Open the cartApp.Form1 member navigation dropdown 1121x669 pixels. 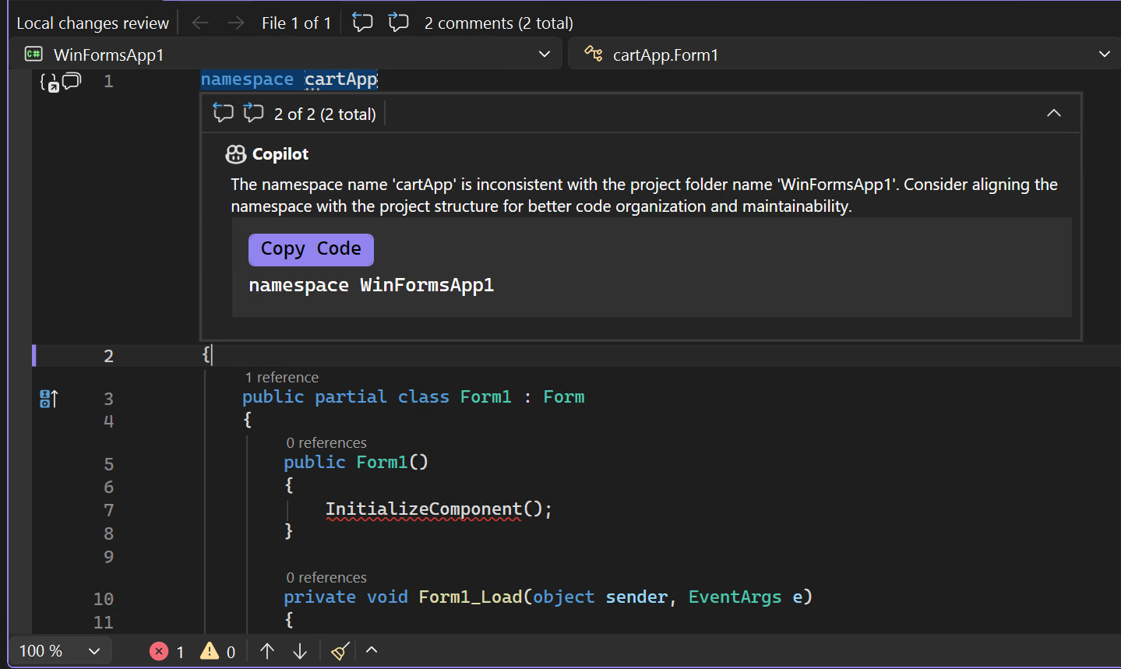(1105, 54)
